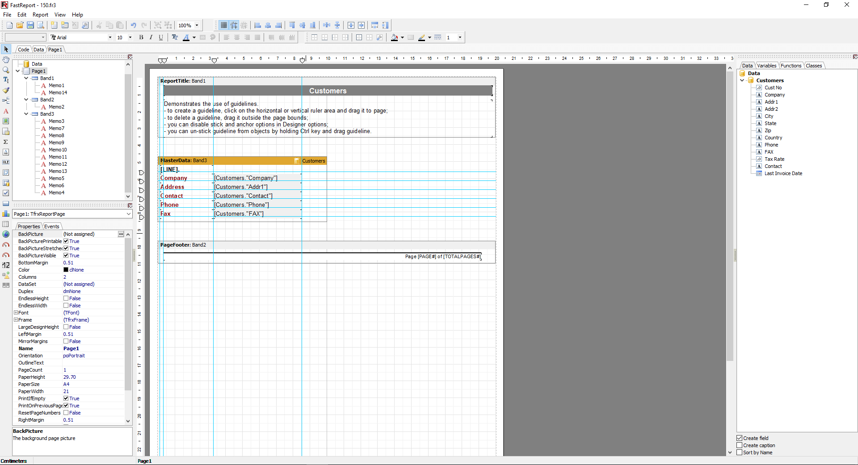The width and height of the screenshot is (858, 465).
Task: Click the Underline formatting icon
Action: [161, 38]
